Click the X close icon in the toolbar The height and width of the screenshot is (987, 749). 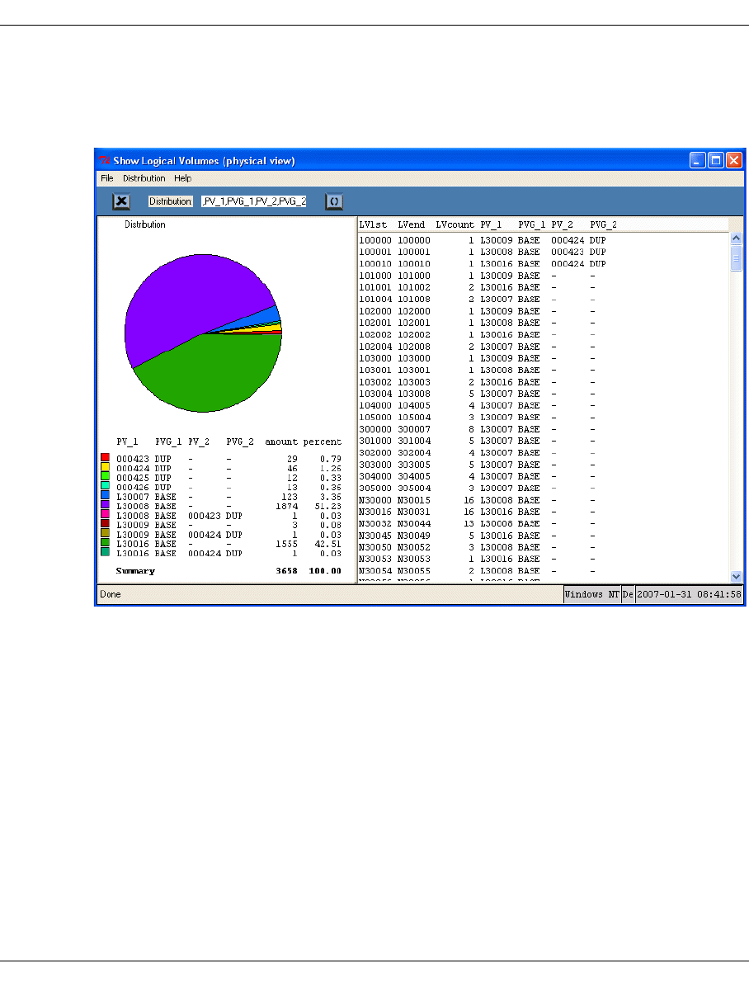click(x=121, y=201)
